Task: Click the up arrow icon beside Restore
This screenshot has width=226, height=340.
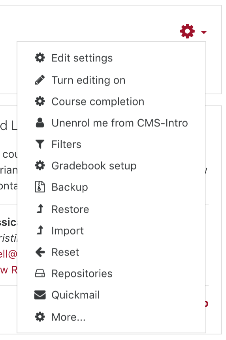Action: coord(40,209)
